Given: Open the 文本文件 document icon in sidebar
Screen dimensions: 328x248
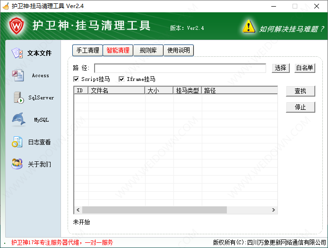Looking at the screenshot, I should (x=17, y=53).
